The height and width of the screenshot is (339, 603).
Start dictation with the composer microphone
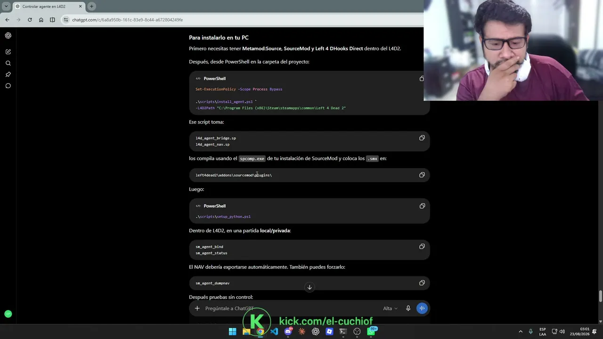tap(408, 308)
